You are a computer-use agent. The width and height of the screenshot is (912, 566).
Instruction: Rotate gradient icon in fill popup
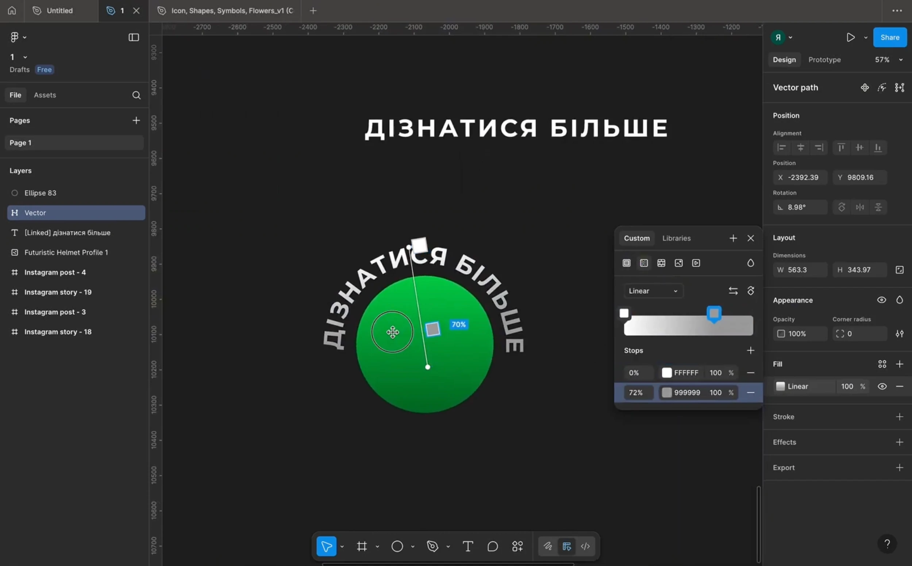click(751, 291)
